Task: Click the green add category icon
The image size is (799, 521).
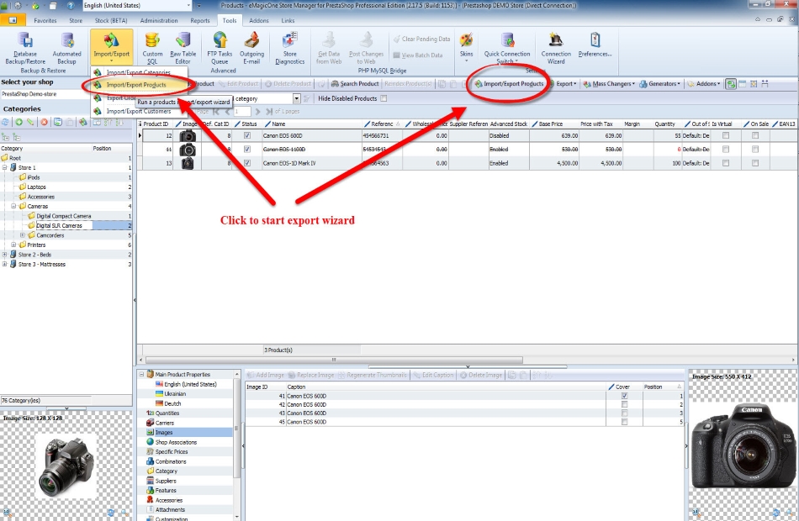Action: [19, 122]
